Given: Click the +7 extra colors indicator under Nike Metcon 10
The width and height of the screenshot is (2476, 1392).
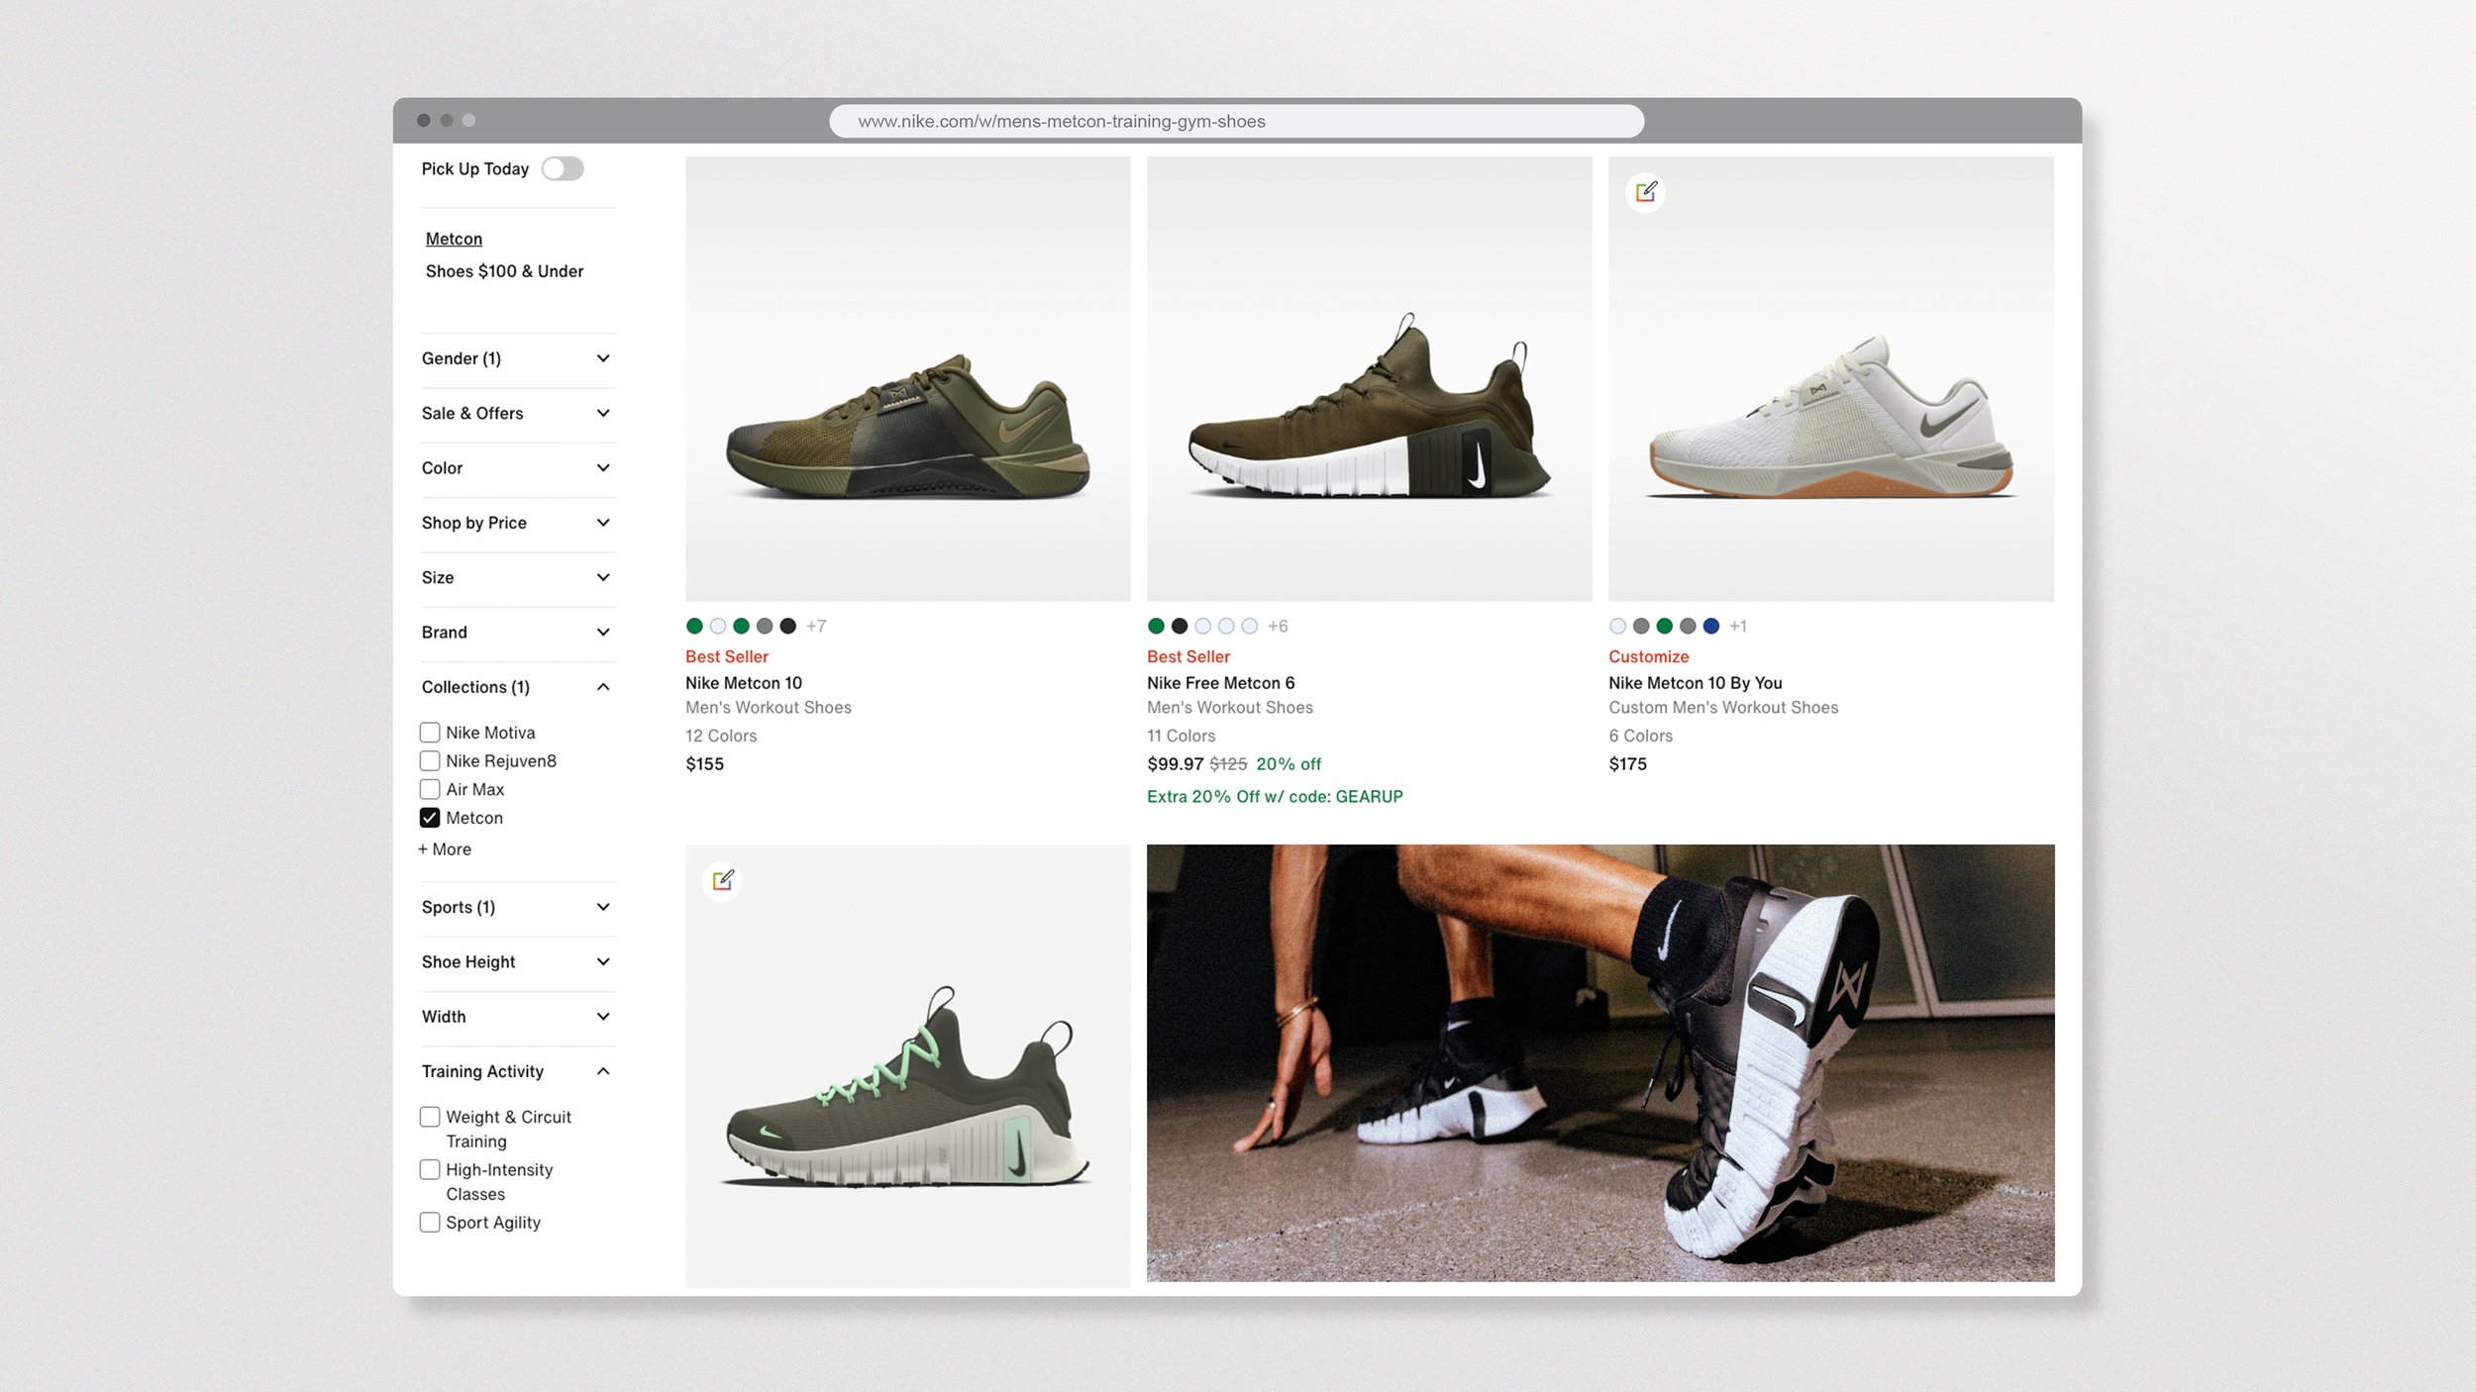Looking at the screenshot, I should click(x=816, y=626).
